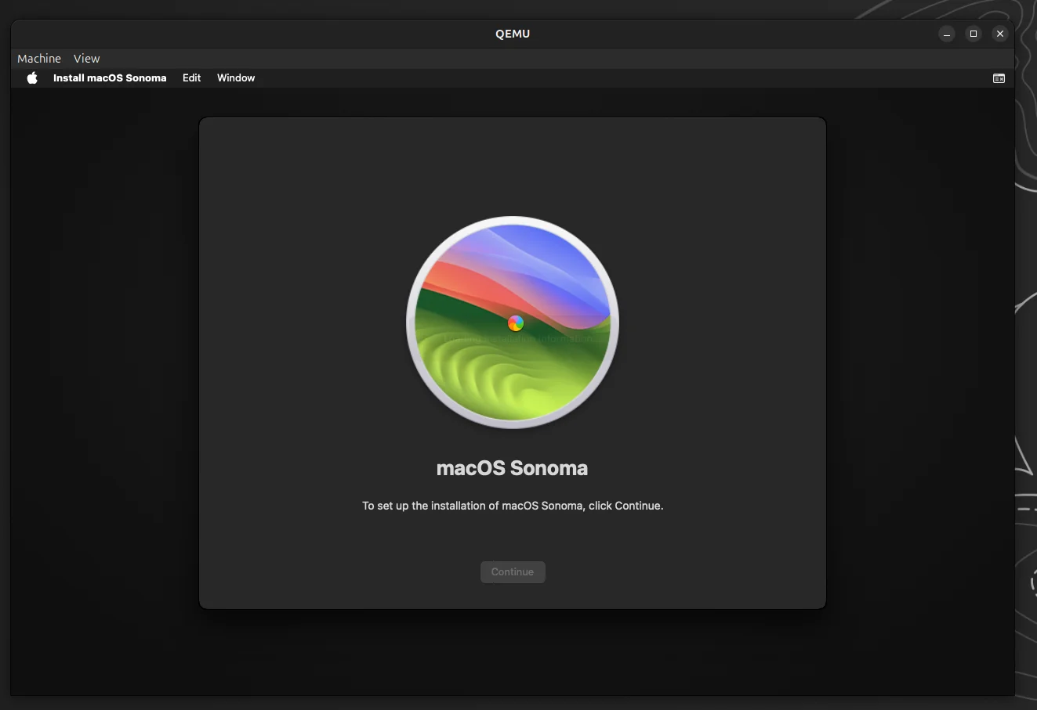1037x710 pixels.
Task: Click the Continue button
Action: pos(513,571)
